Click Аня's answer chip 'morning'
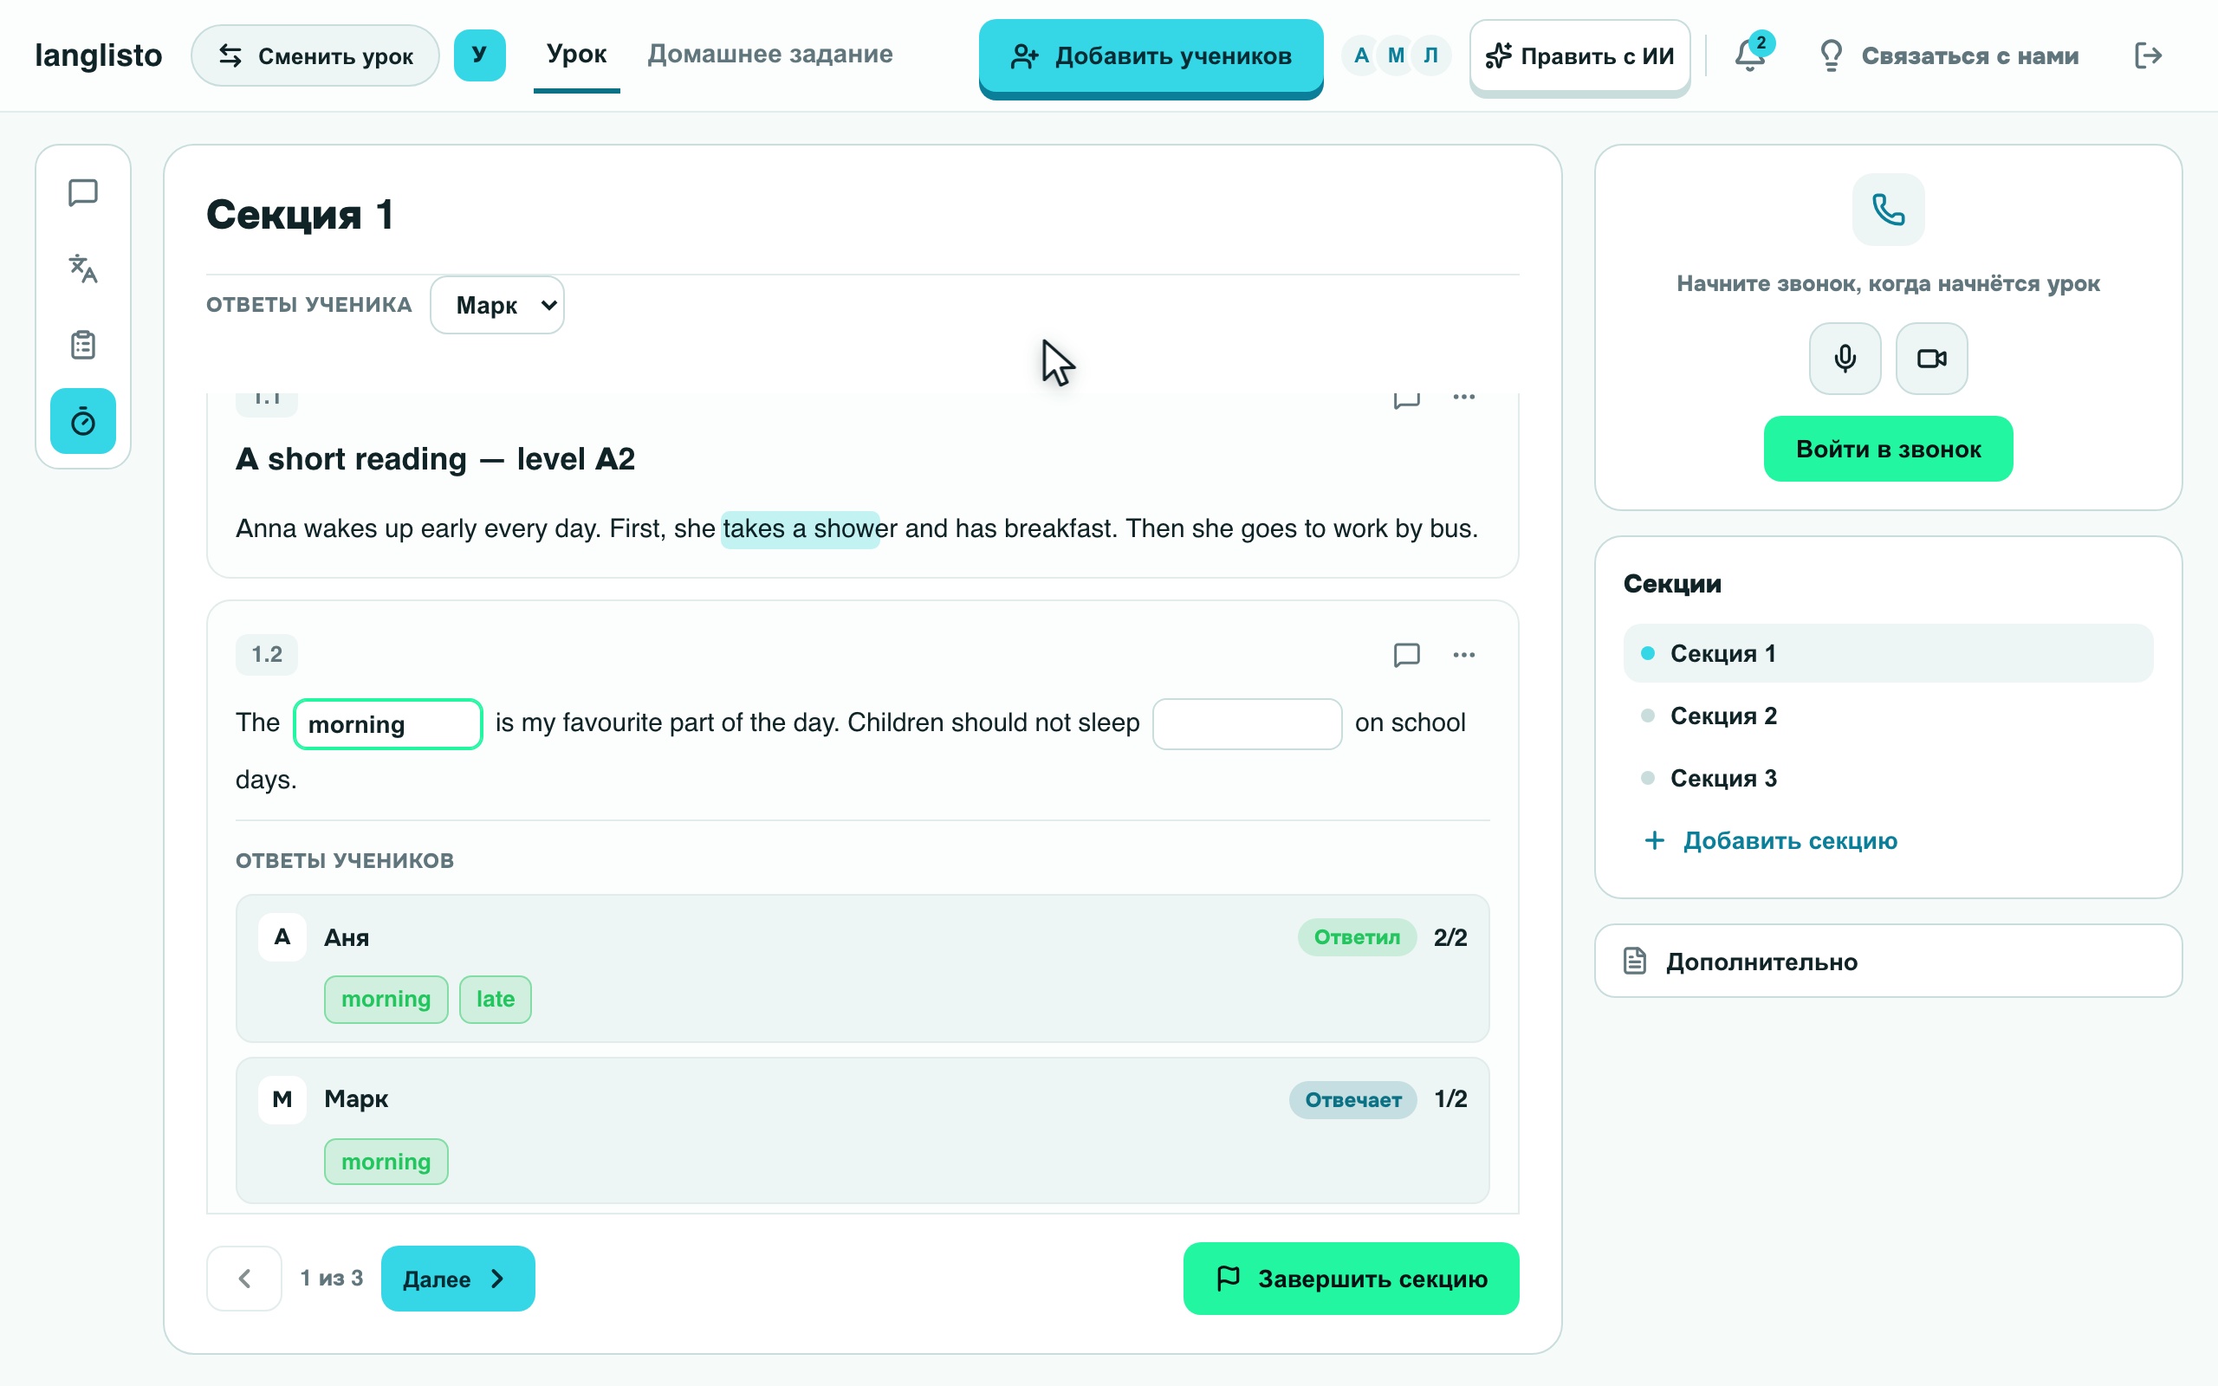The image size is (2218, 1386). [x=386, y=999]
